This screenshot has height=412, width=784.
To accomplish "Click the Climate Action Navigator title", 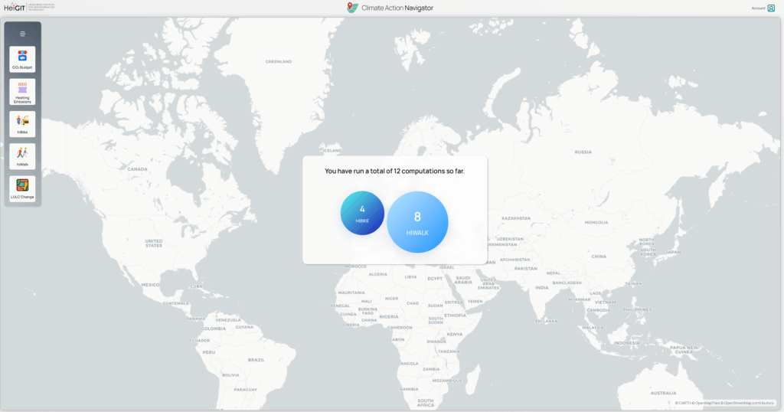I will pyautogui.click(x=397, y=8).
